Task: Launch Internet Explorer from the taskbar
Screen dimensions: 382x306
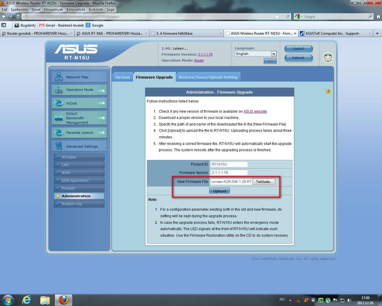Action: [27, 300]
